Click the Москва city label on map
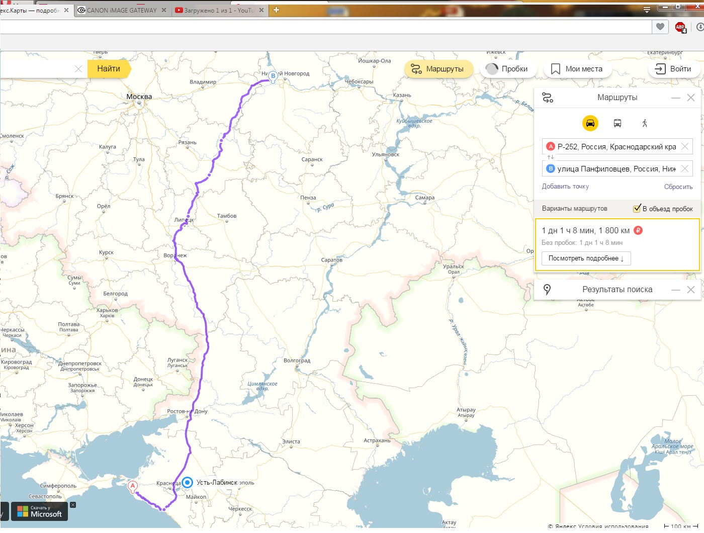This screenshot has height=533, width=704. click(x=139, y=97)
